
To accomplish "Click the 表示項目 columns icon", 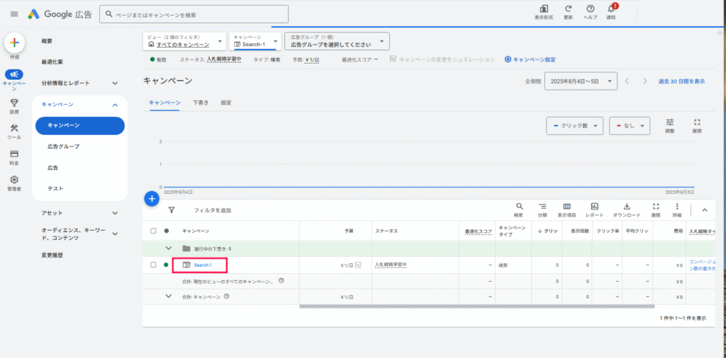I will [566, 207].
